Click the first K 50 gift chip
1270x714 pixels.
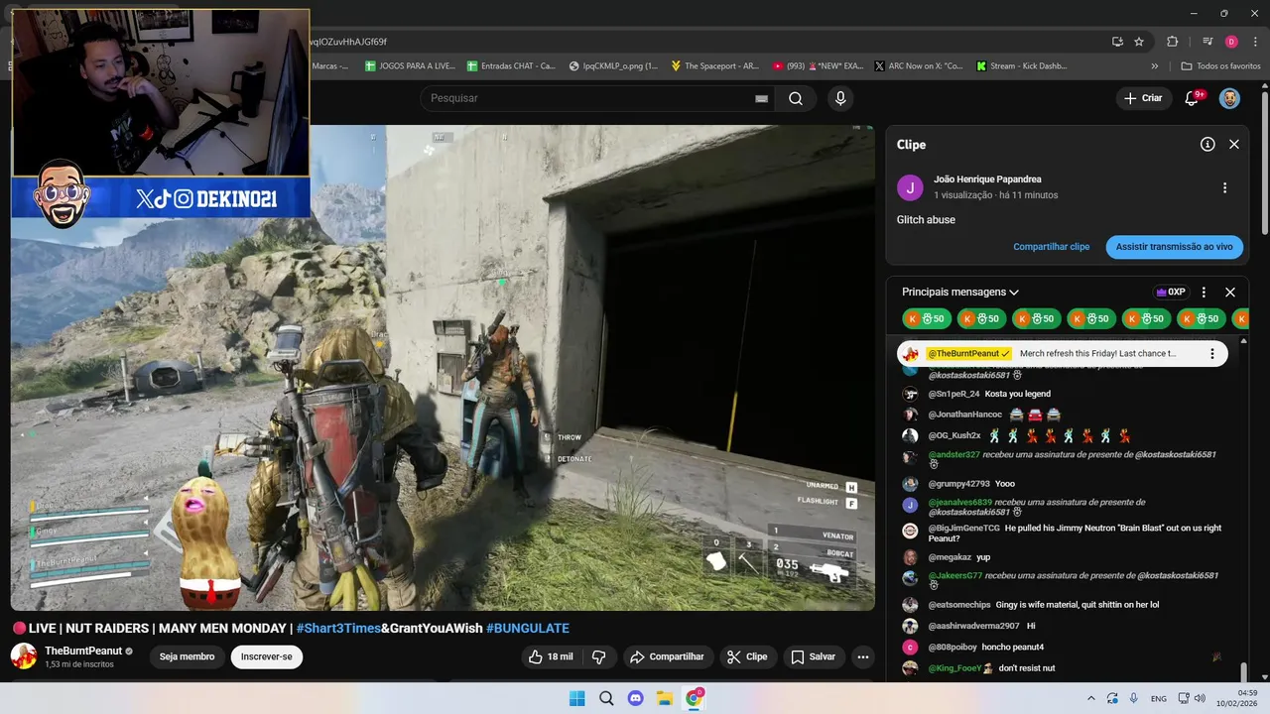926,318
